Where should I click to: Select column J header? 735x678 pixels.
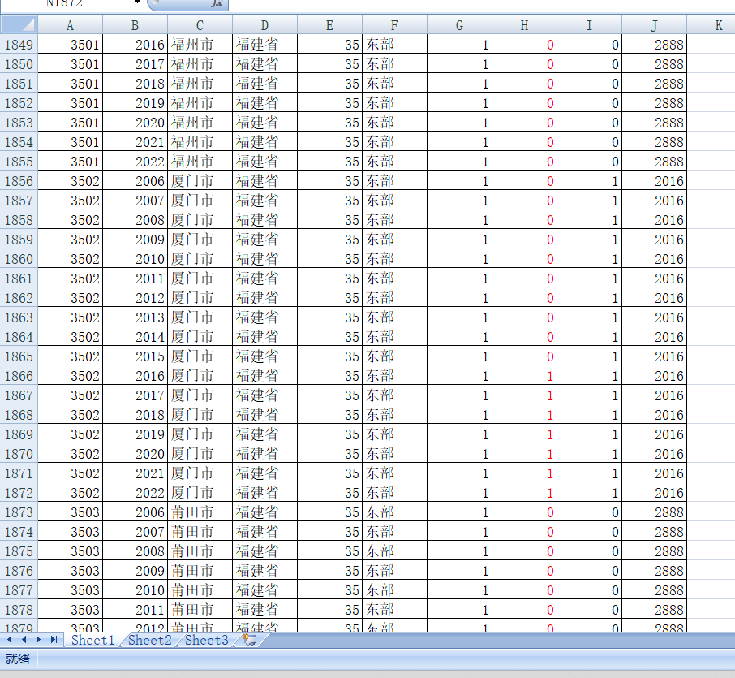[655, 25]
